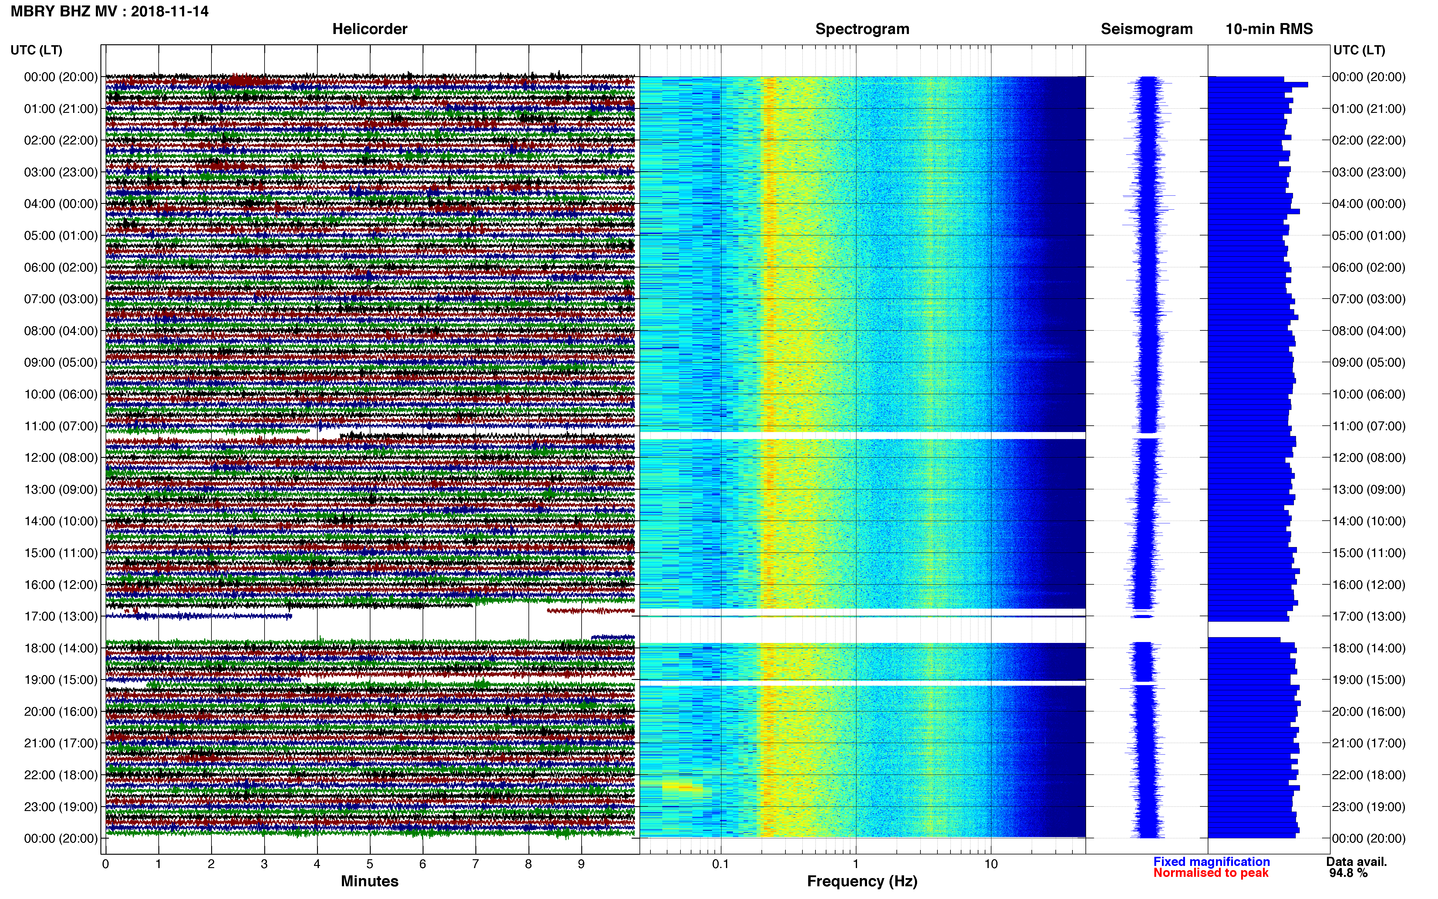Click '04:00 (00:00)' on the Helicorder time axis
The height and width of the screenshot is (899, 1438).
pos(61,204)
